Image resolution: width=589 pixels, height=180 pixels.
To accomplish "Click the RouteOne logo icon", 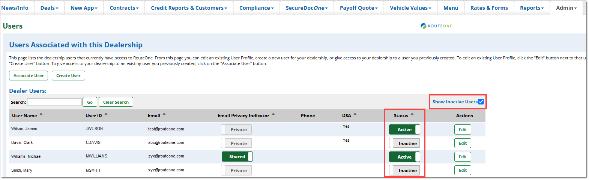I will pyautogui.click(x=424, y=26).
